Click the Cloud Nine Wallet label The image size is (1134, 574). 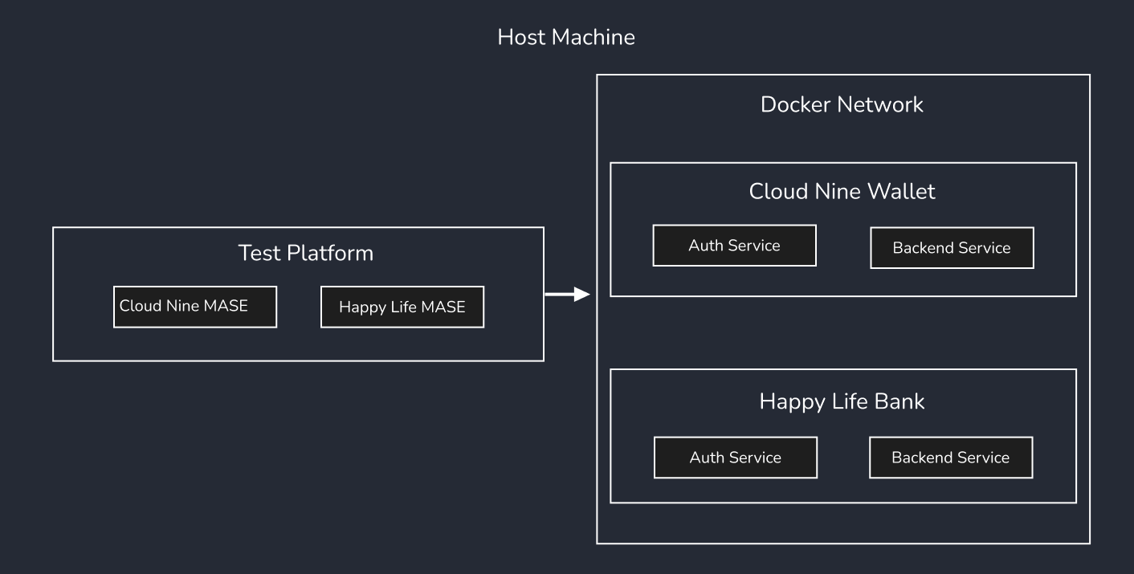(x=842, y=191)
